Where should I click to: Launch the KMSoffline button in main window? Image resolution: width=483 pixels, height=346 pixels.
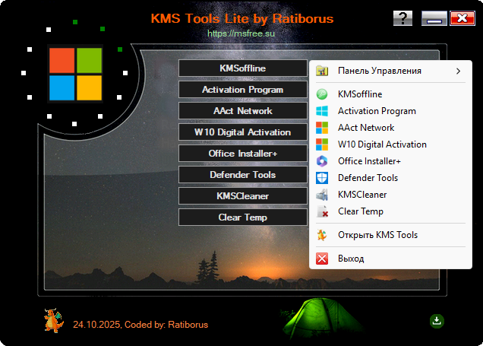click(x=243, y=68)
